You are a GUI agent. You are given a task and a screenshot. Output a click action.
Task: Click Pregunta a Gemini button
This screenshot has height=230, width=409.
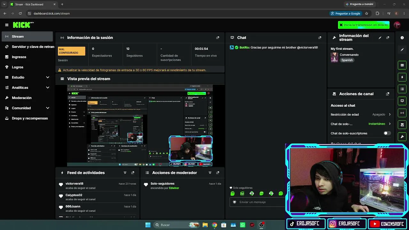pos(359,4)
